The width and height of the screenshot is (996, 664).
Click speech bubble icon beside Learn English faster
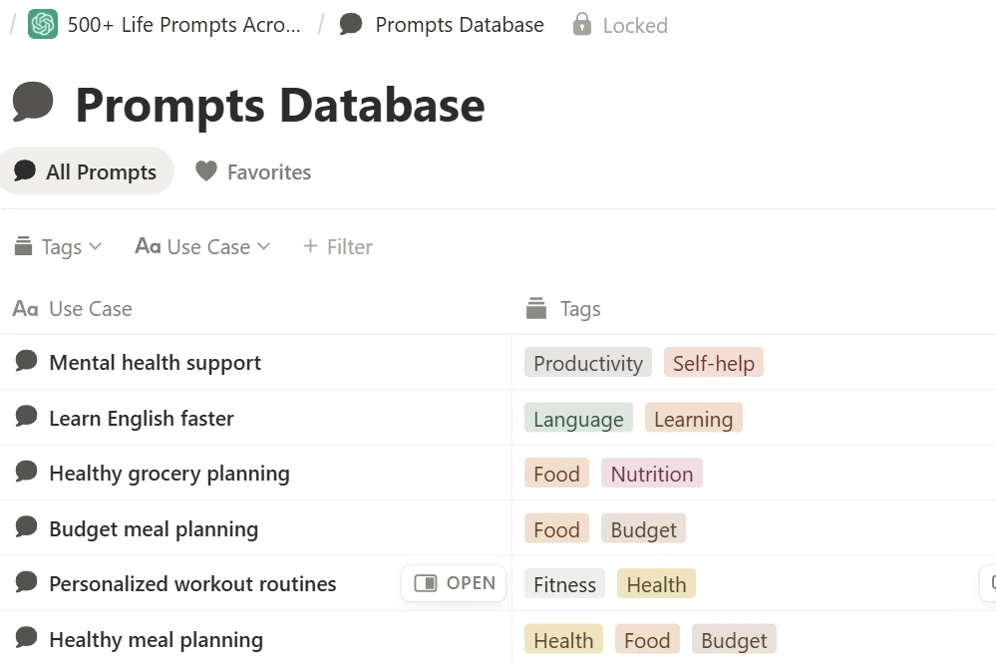click(x=27, y=418)
